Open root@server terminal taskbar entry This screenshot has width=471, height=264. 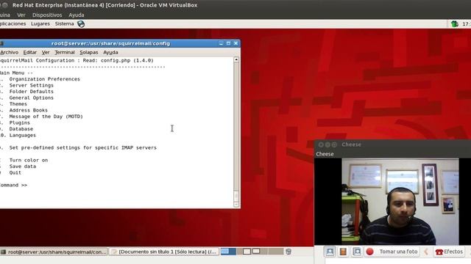54,252
